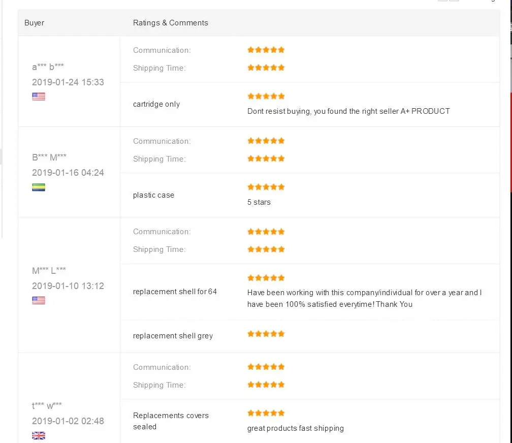This screenshot has width=512, height=443.
Task: Click the flag icon under buyer B*** M***
Action: pyautogui.click(x=39, y=187)
